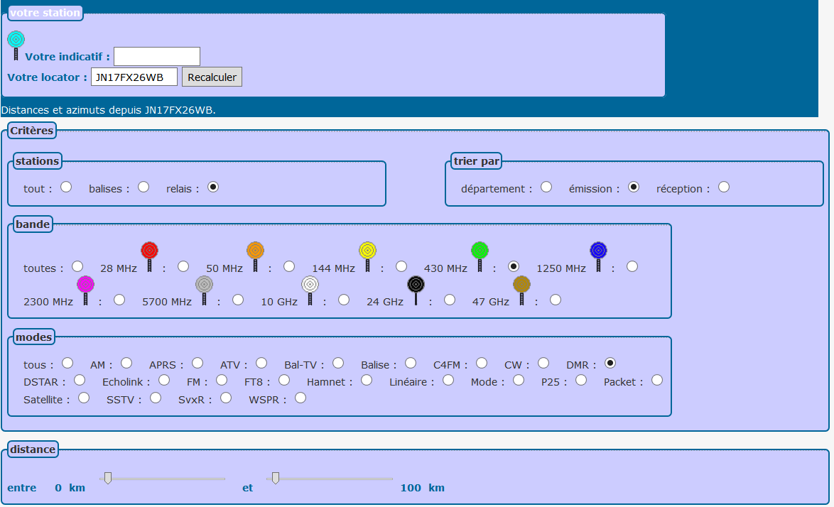The image size is (834, 507).
Task: Focus the Votre indicatif text field
Action: [156, 57]
